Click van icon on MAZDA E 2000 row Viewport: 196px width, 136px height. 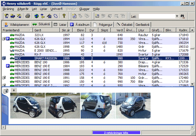coord(12,50)
